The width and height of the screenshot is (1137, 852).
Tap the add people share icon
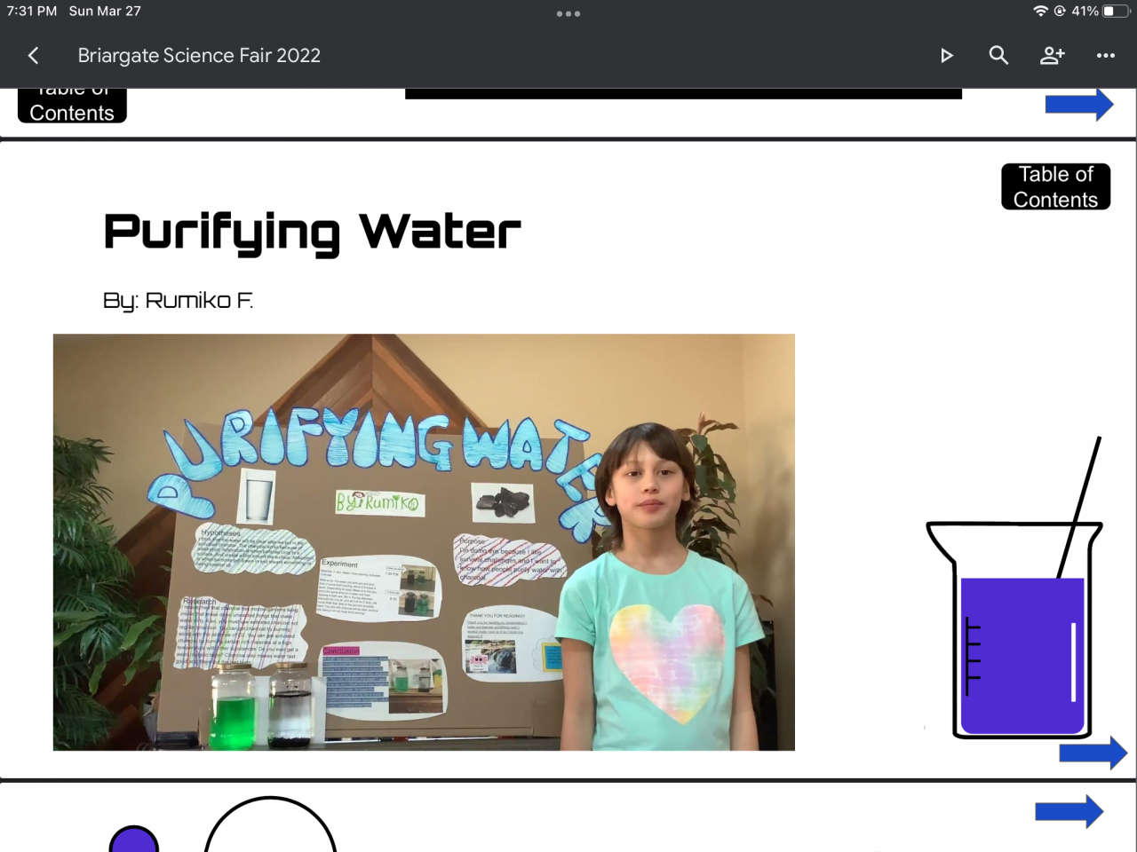1053,56
